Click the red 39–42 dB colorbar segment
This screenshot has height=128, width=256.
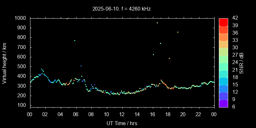click(223, 22)
